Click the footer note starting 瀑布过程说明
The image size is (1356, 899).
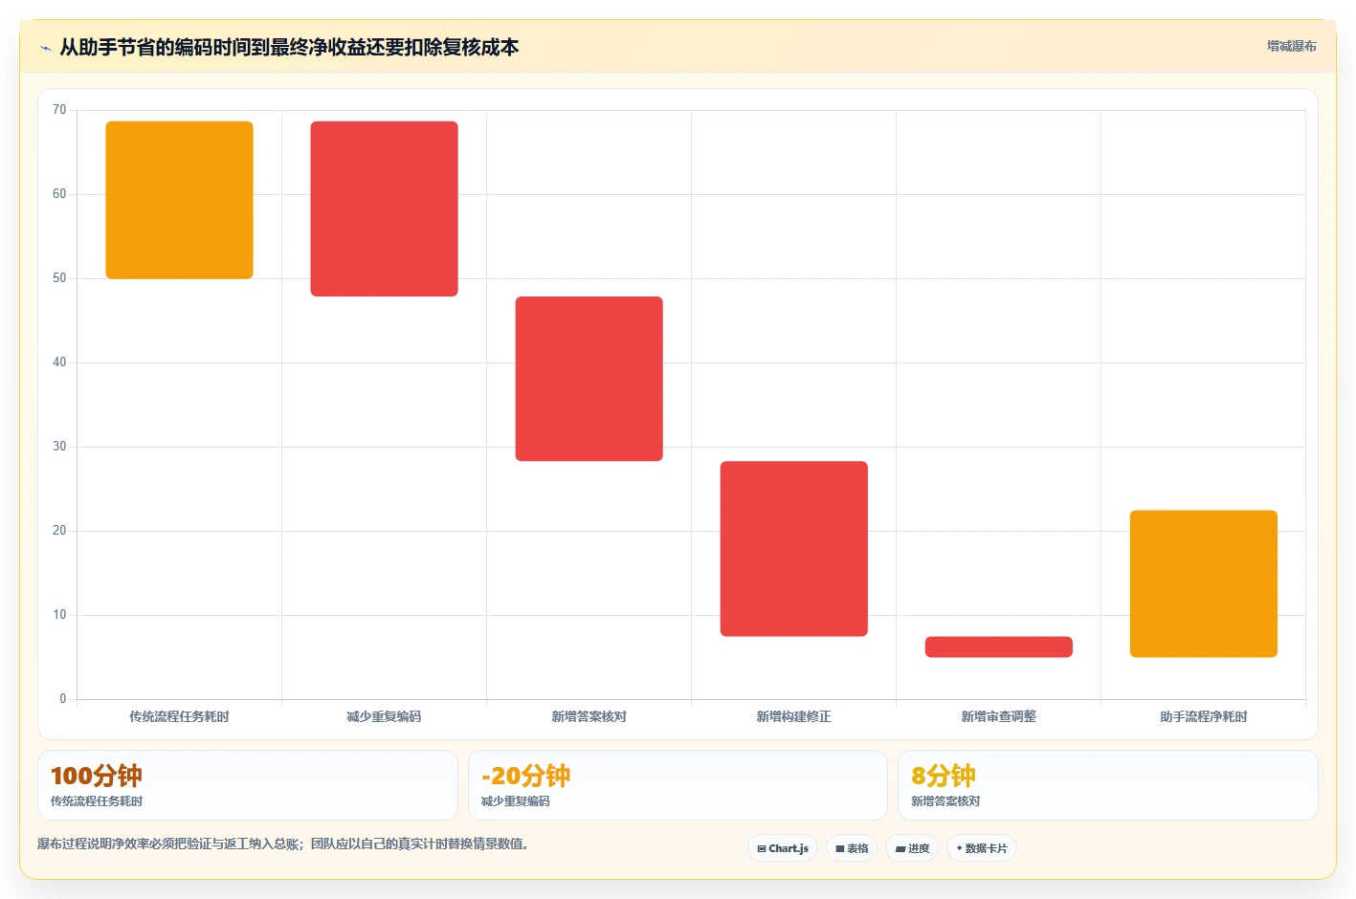[x=283, y=844]
